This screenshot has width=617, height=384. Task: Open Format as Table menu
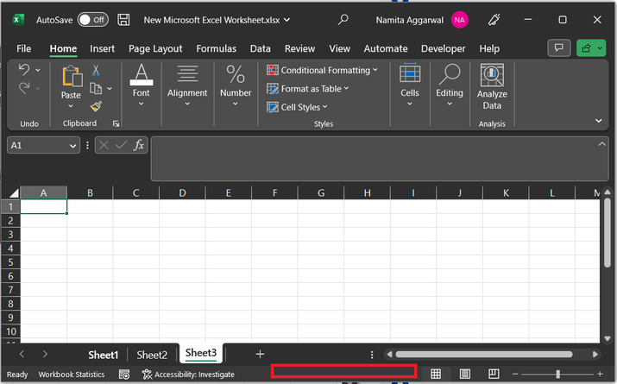point(308,89)
